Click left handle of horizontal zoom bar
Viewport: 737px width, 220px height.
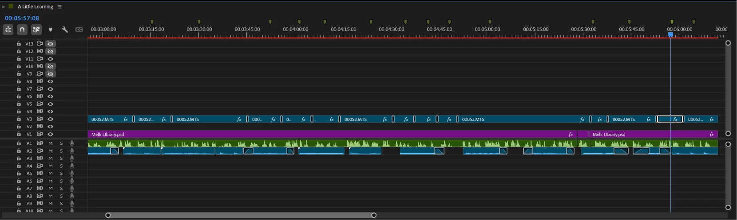pos(108,215)
